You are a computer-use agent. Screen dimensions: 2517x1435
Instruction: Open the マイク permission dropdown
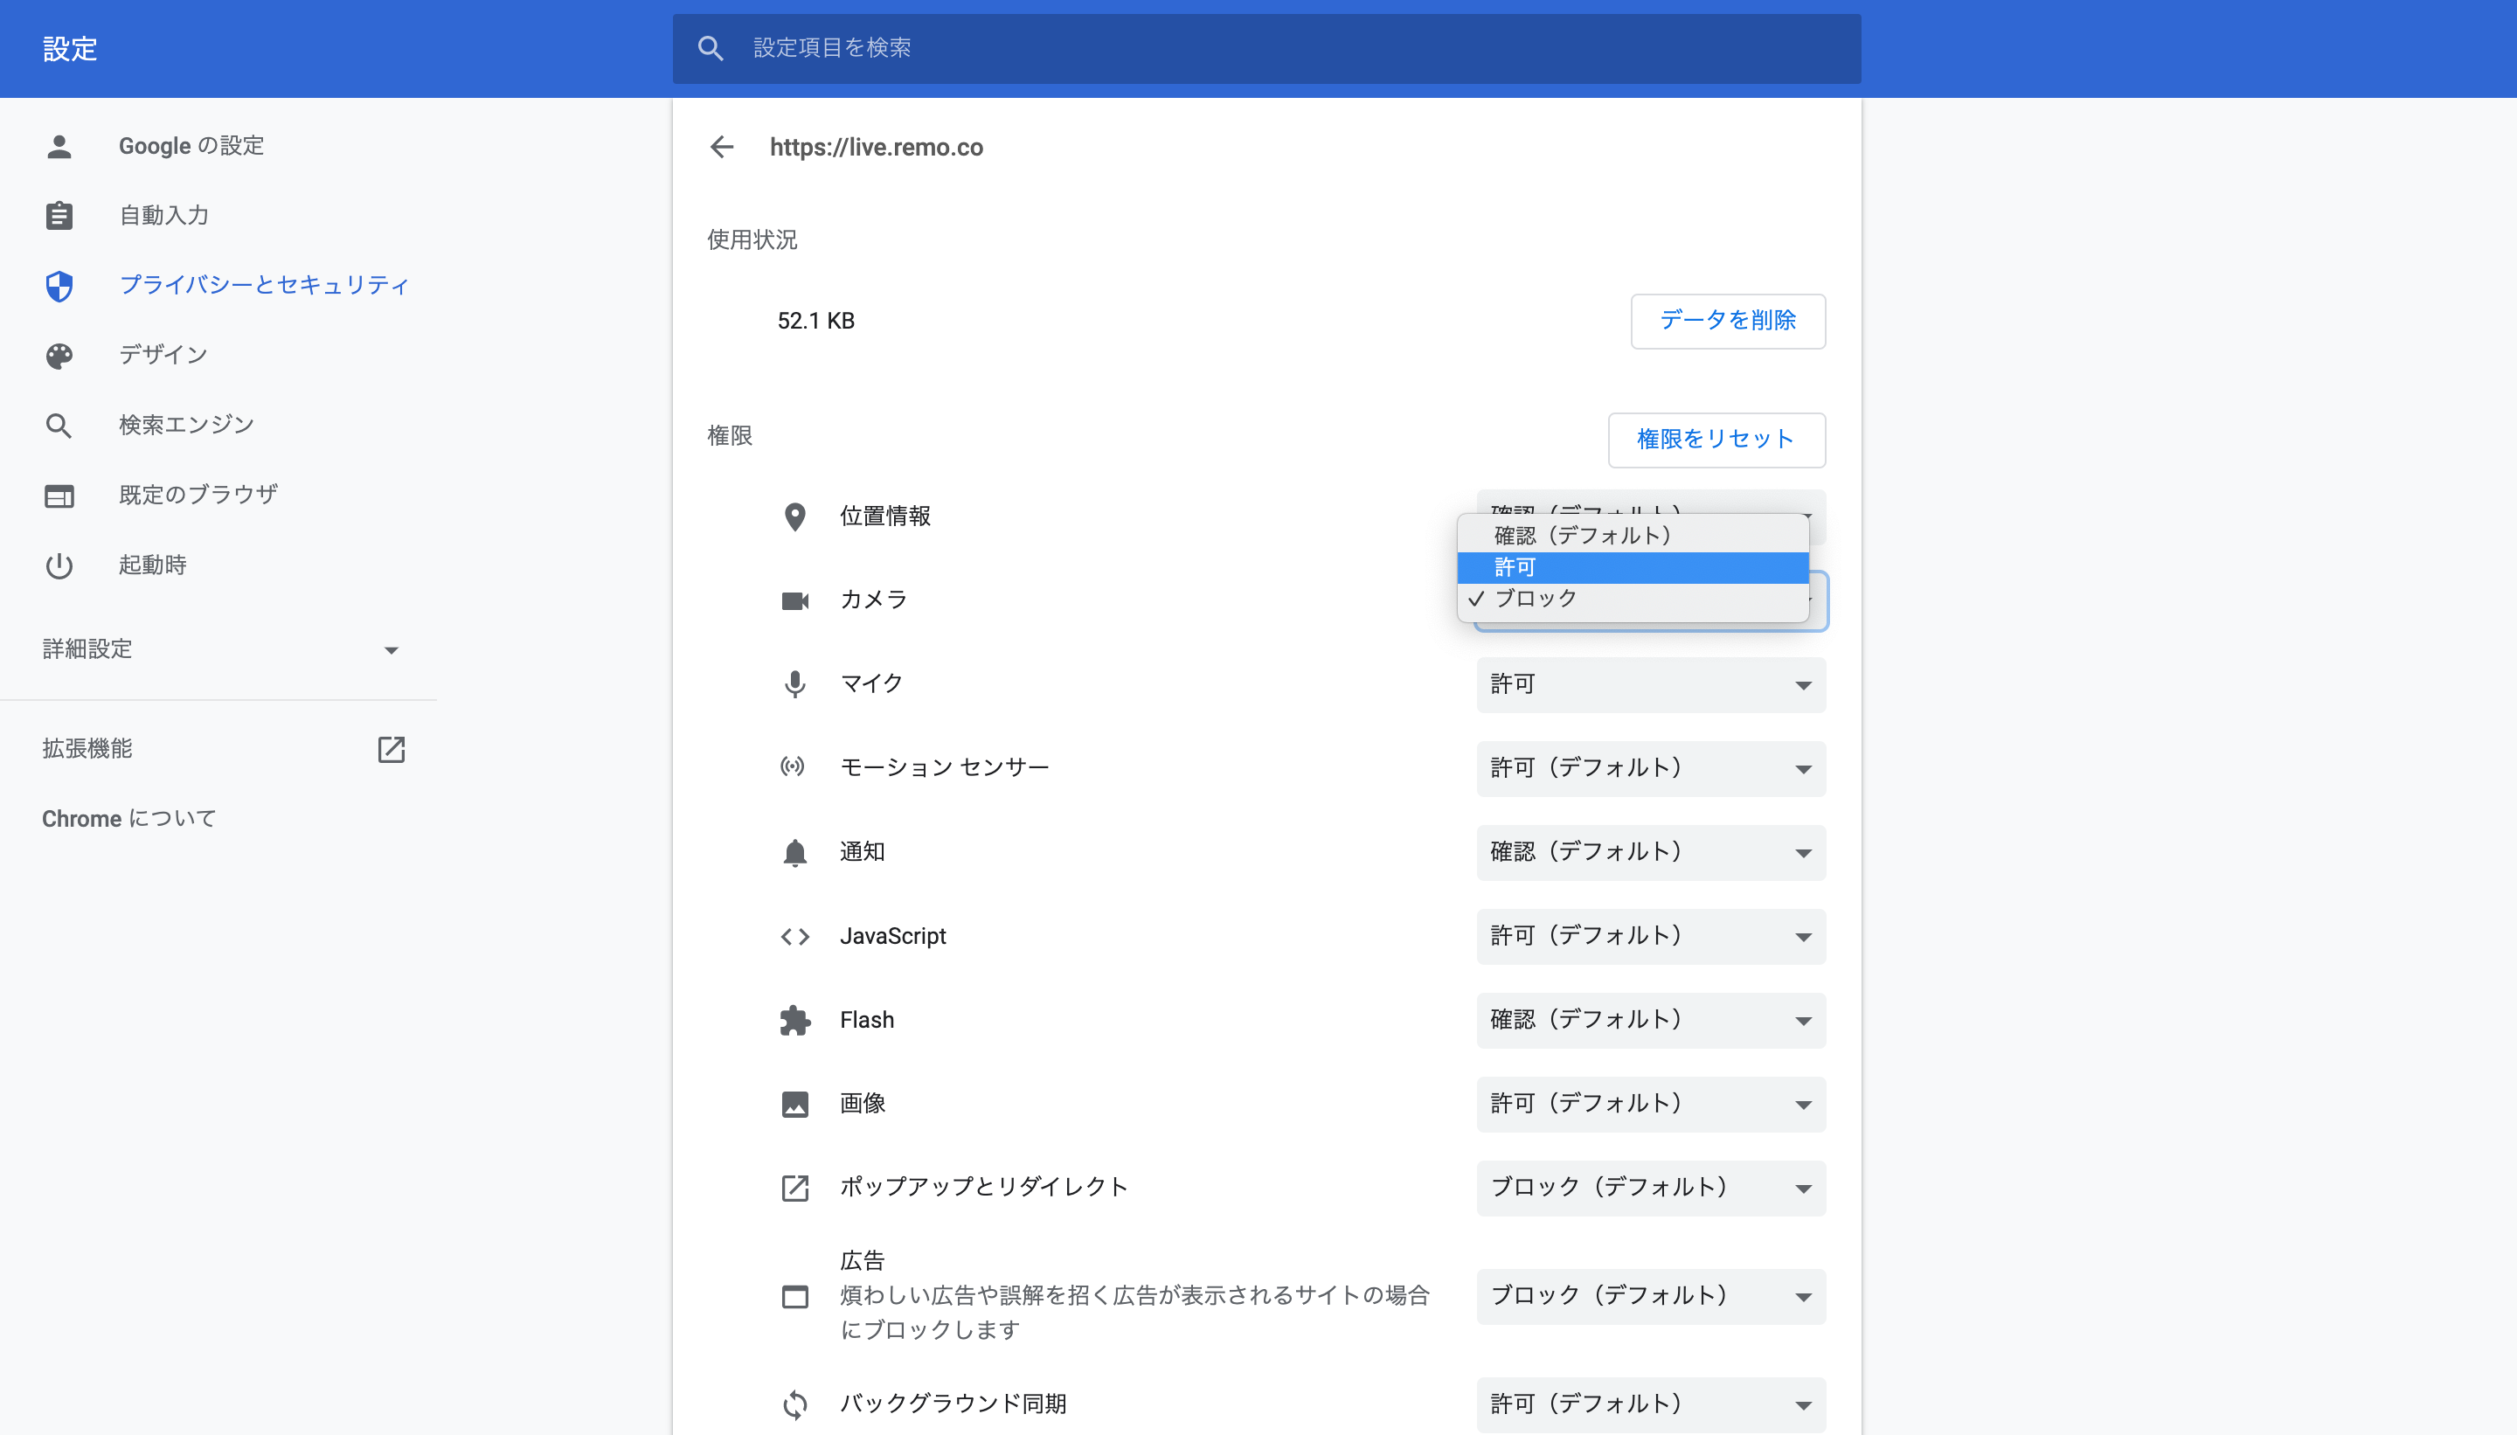click(x=1650, y=684)
